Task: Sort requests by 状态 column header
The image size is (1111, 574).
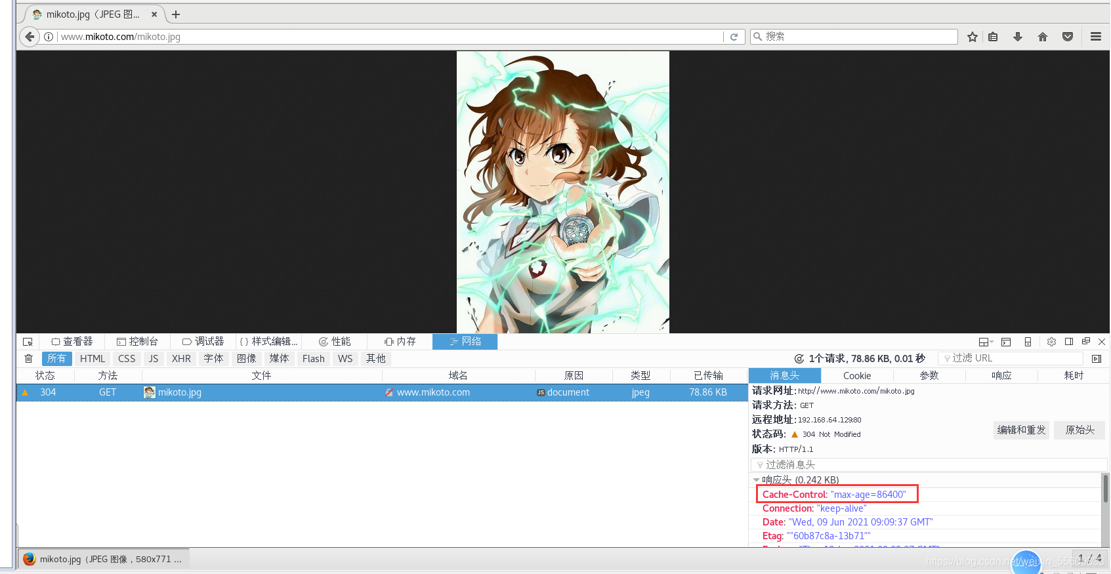Action: click(45, 376)
